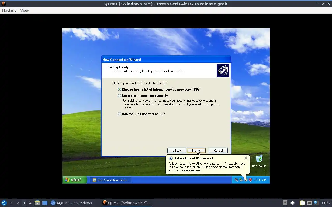Switch to workspace 4
The image size is (332, 207).
pos(30,203)
